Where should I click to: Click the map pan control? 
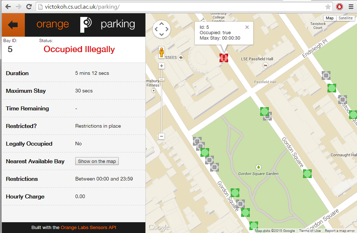coord(162,29)
